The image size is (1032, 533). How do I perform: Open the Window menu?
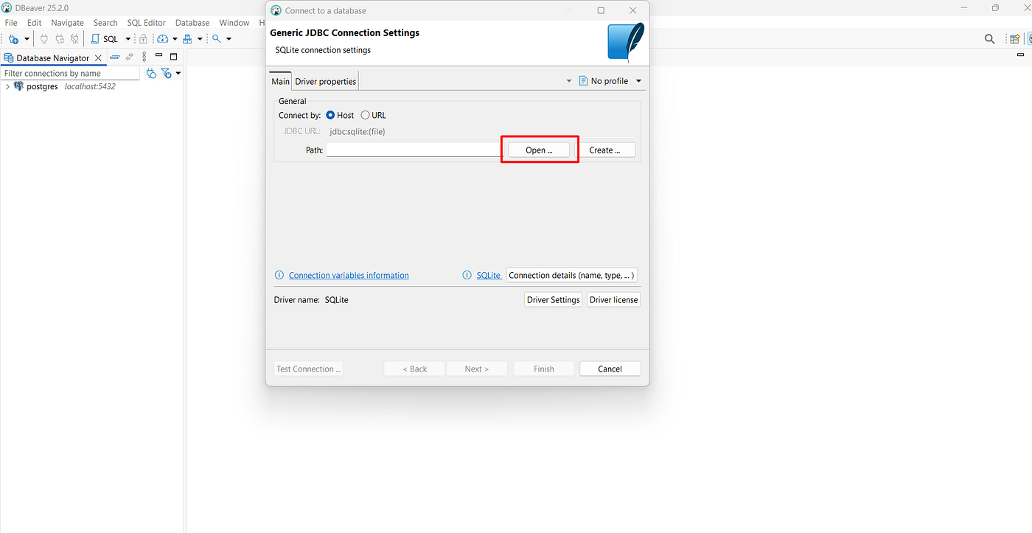(234, 23)
